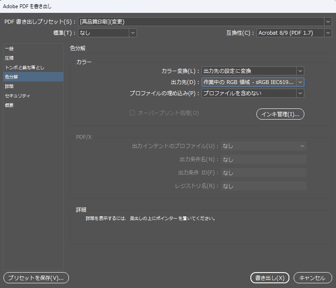This screenshot has width=336, height=288.
Task: Expand the 出力先 sRGB dropdown
Action: (x=253, y=82)
